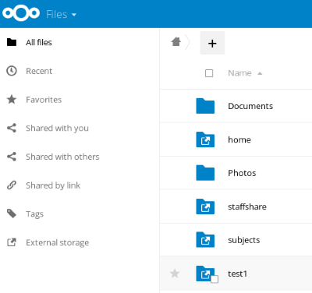Click the Shared by link chain icon
Image resolution: width=312 pixels, height=293 pixels.
(12, 185)
